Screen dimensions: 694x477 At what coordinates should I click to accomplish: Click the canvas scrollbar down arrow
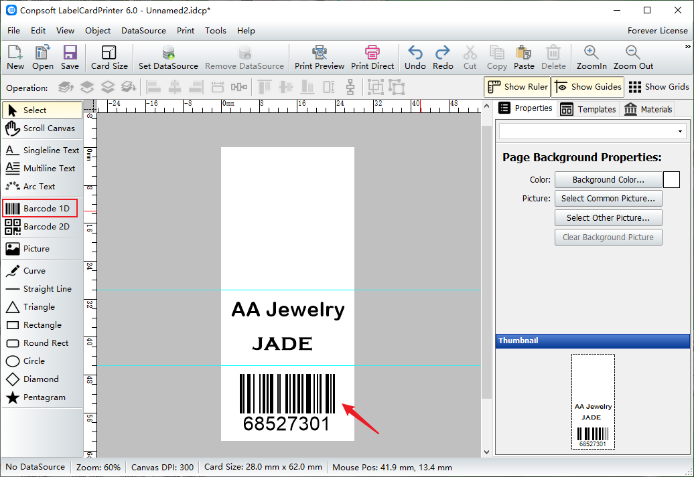(486, 452)
